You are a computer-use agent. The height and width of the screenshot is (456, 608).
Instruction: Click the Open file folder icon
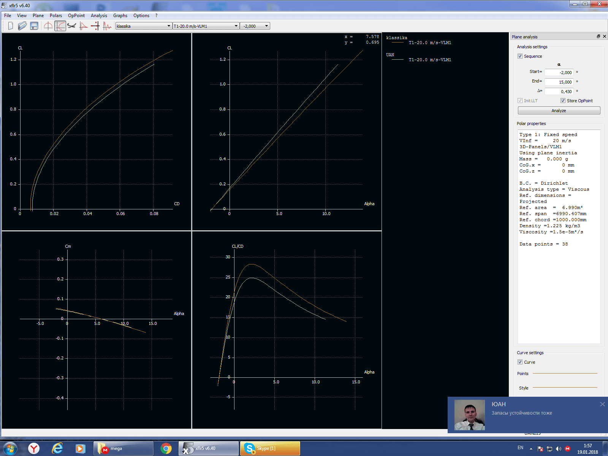[22, 26]
